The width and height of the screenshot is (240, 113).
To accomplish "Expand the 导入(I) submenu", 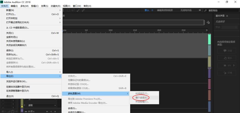I will tap(60, 72).
